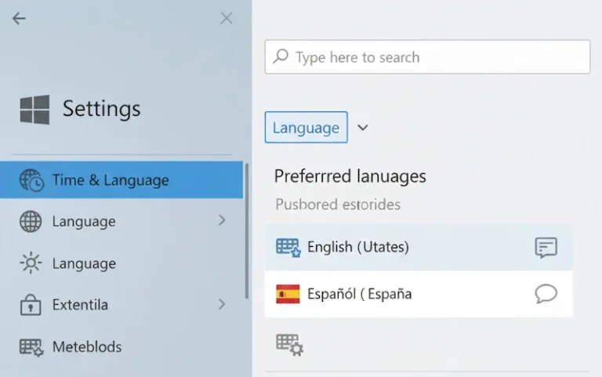Screen dimensions: 602x377
Task: Expand the Extentila sidebar chevron
Action: click(x=222, y=304)
